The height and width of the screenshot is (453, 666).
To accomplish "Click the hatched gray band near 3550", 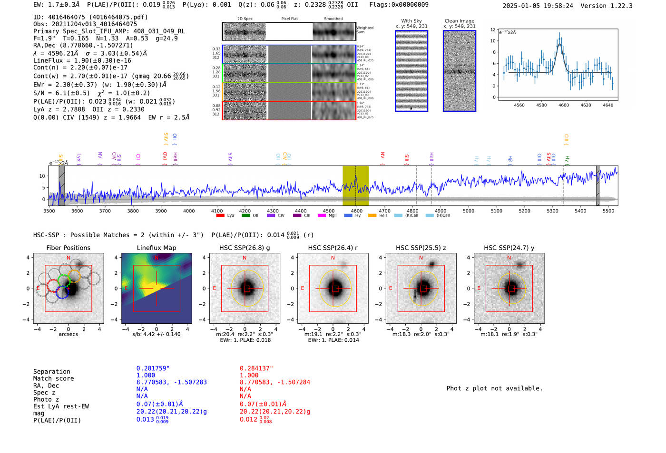I will click(61, 185).
